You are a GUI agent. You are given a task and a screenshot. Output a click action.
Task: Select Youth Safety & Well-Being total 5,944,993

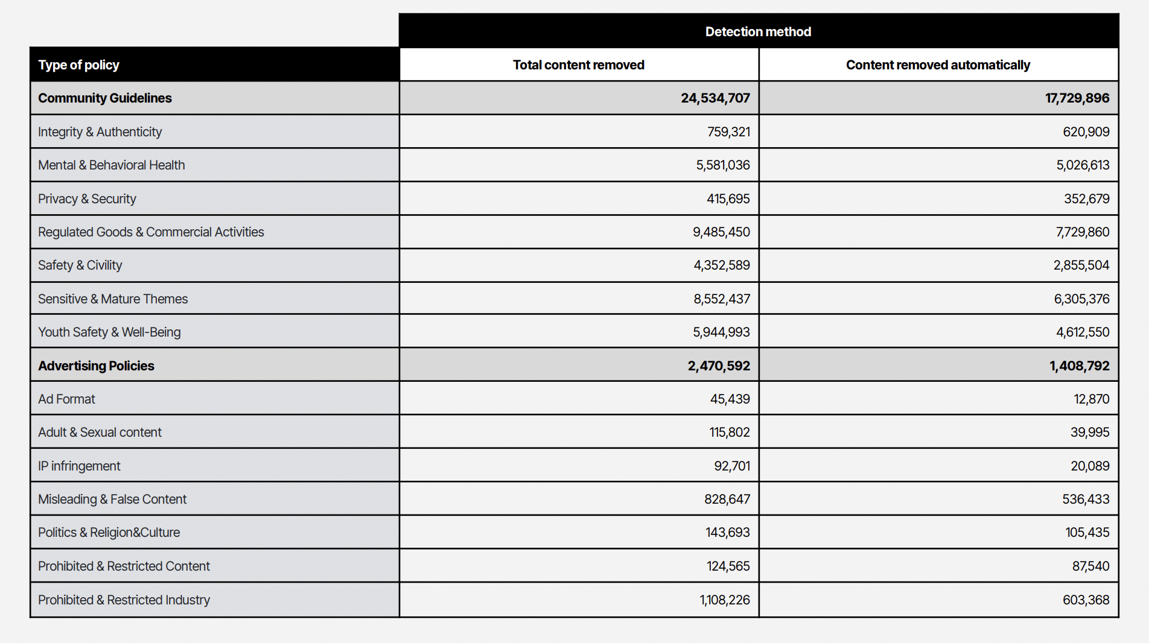[x=721, y=332]
